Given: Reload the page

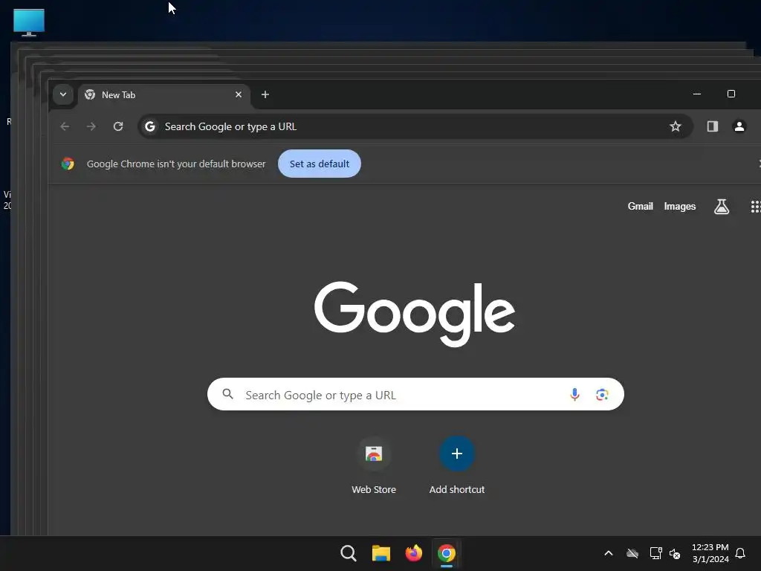Looking at the screenshot, I should click(118, 126).
